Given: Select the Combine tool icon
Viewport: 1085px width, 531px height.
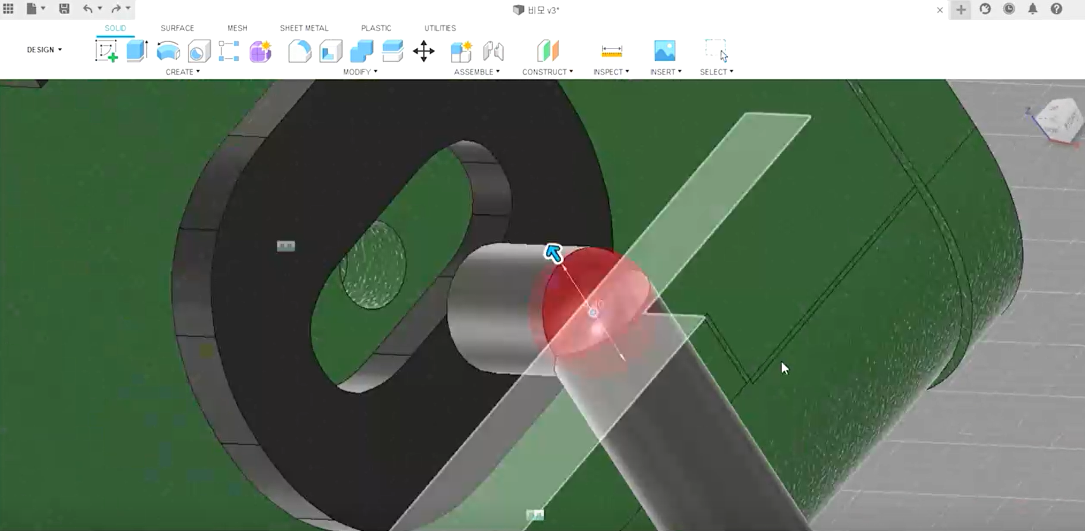Looking at the screenshot, I should pos(362,51).
